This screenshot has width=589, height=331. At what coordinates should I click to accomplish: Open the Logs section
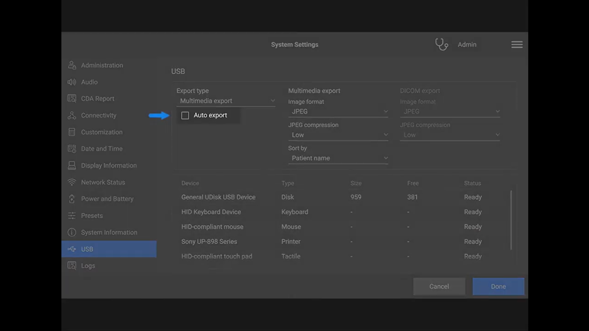[x=88, y=266]
